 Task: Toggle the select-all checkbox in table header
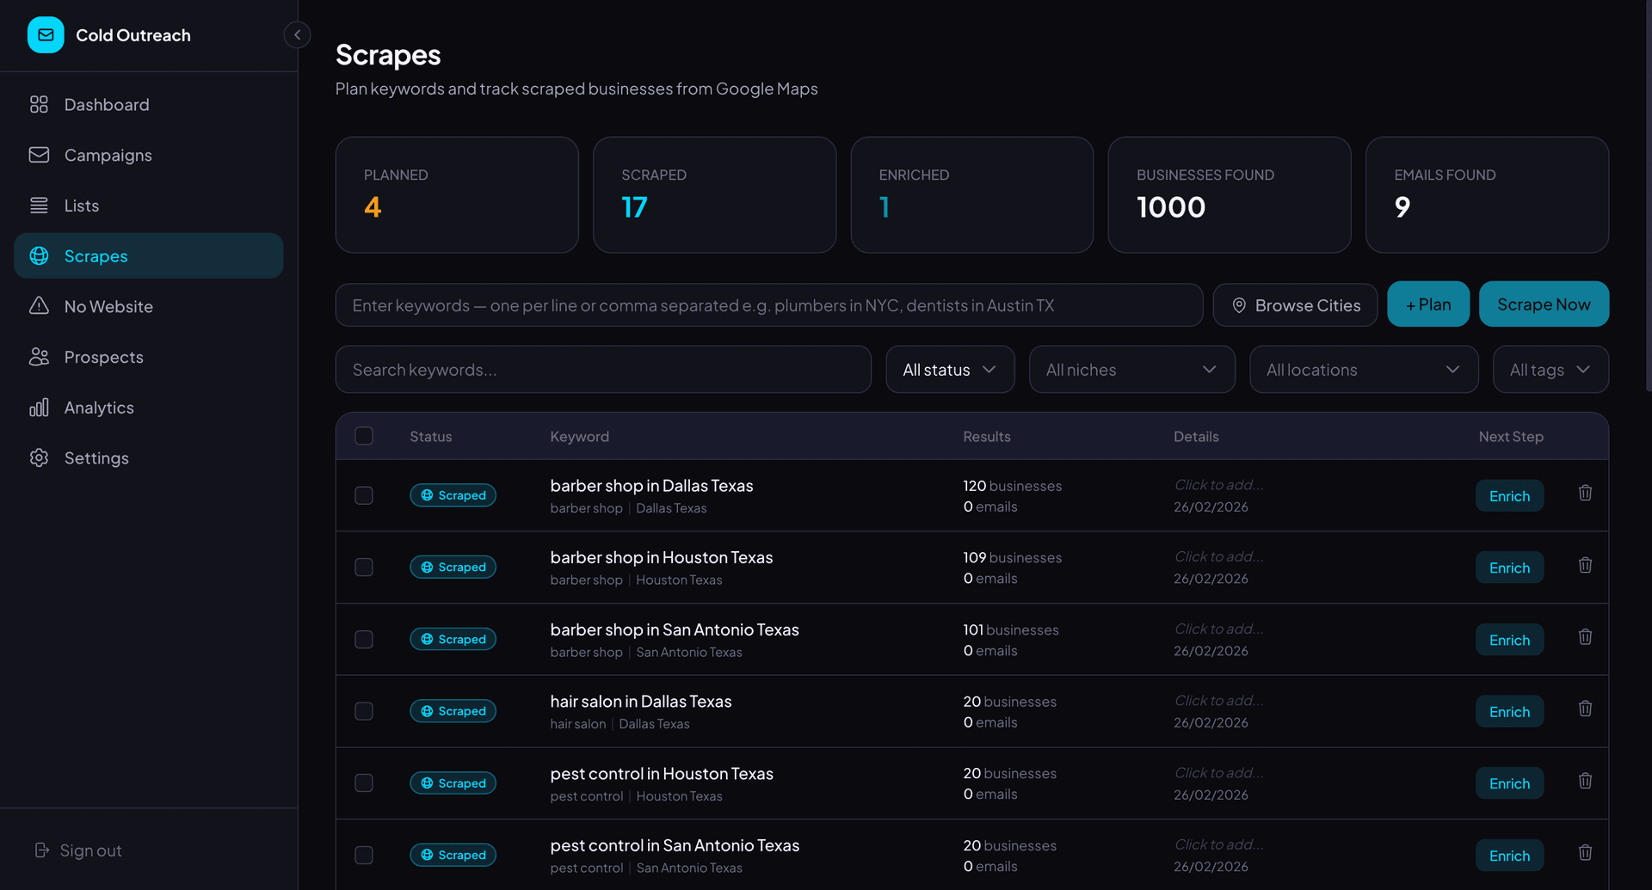pos(364,436)
